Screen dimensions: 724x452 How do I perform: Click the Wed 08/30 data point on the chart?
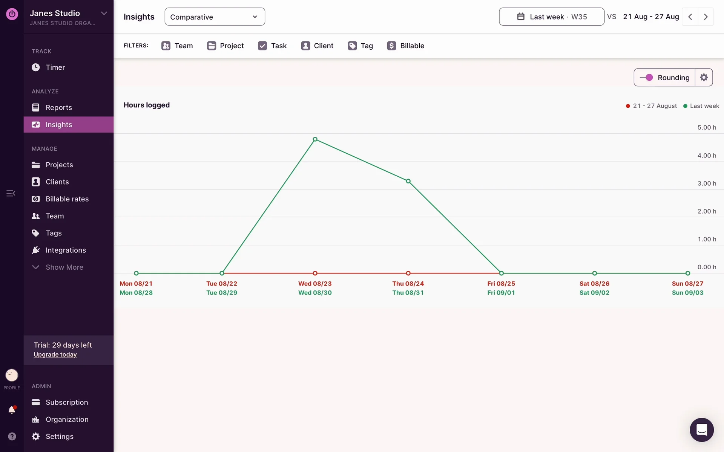pos(315,139)
